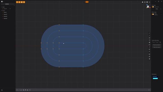The width and height of the screenshot is (163, 92).
Task: Open the Plasticity logo menu
Action: point(2,2)
